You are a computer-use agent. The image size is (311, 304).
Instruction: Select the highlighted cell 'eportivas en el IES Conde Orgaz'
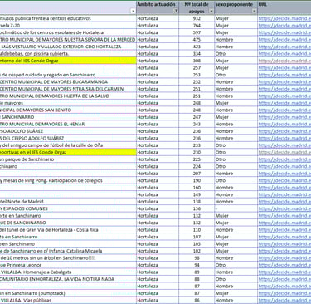point(68,153)
